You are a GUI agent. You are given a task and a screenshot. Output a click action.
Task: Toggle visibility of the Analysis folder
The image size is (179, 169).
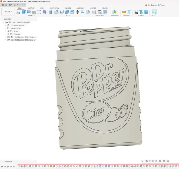(8, 34)
